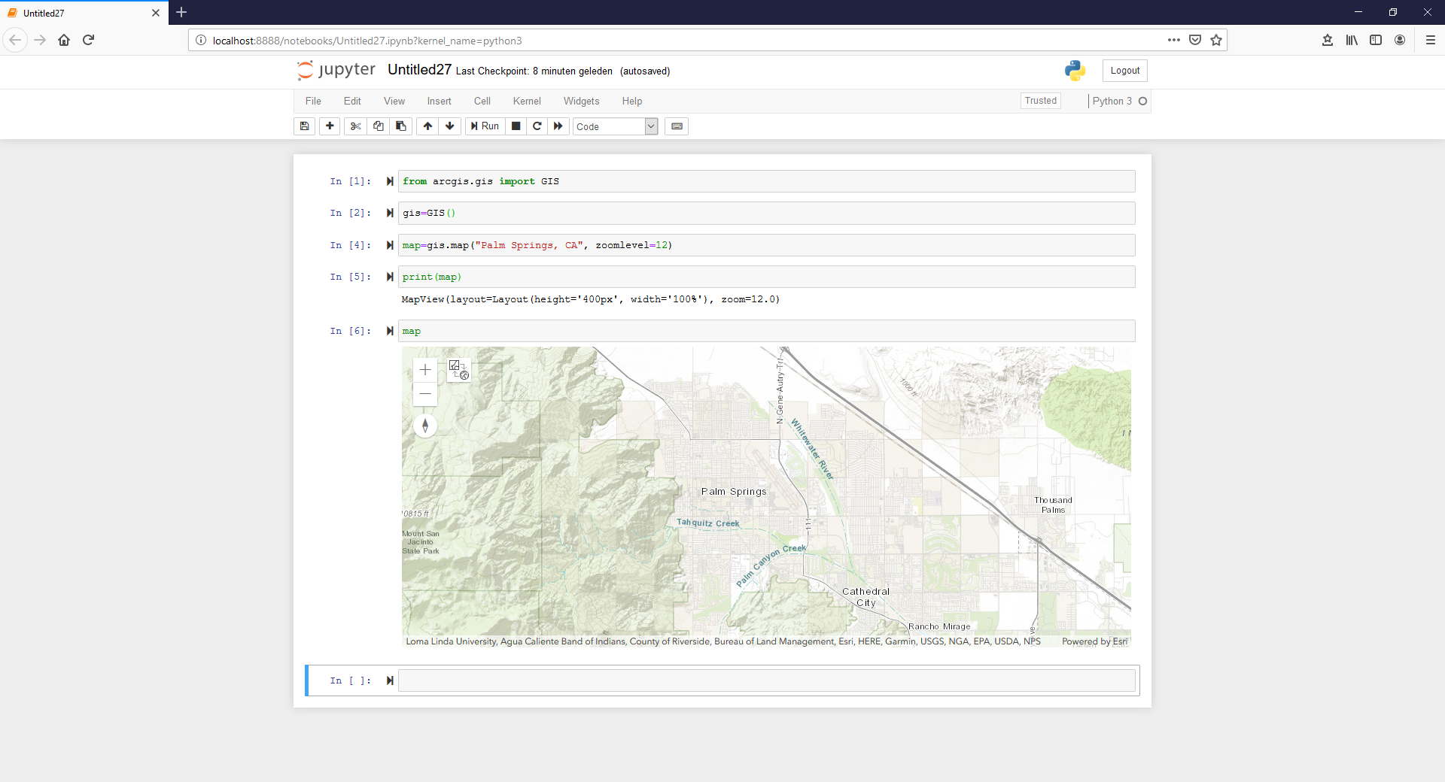Open the Widgets menu
The width and height of the screenshot is (1445, 782).
582,101
